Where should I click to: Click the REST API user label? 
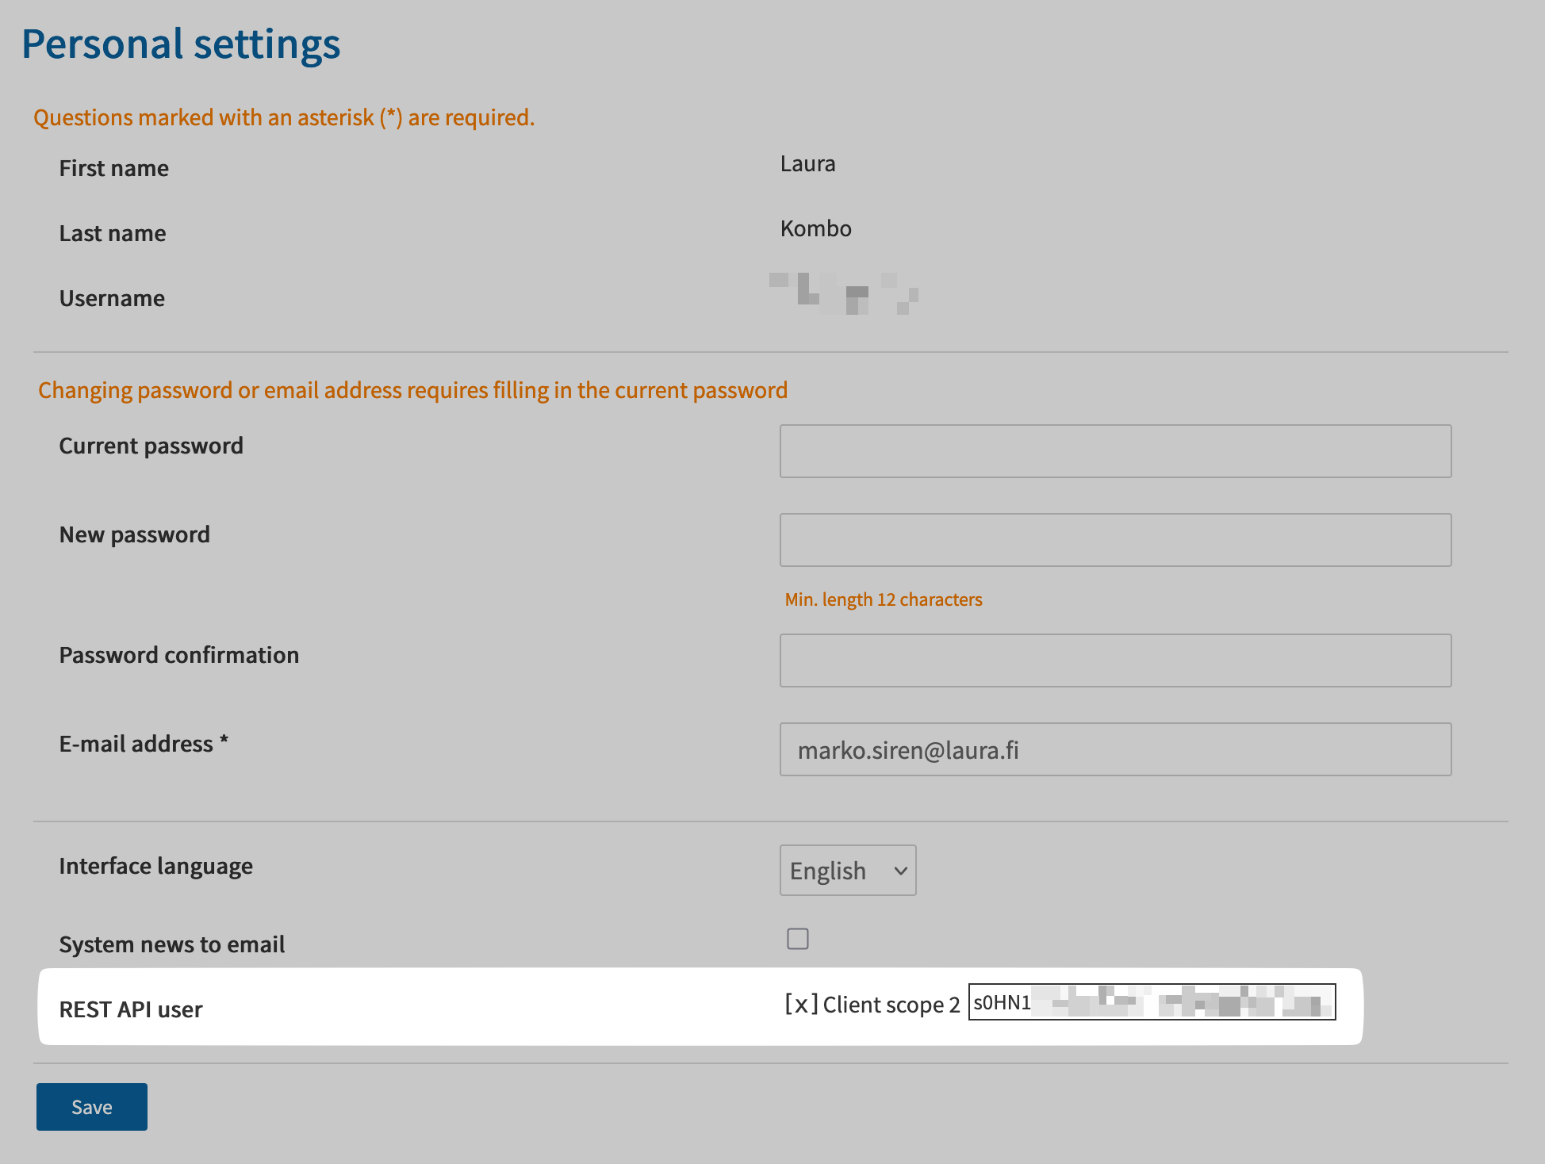click(x=131, y=1009)
